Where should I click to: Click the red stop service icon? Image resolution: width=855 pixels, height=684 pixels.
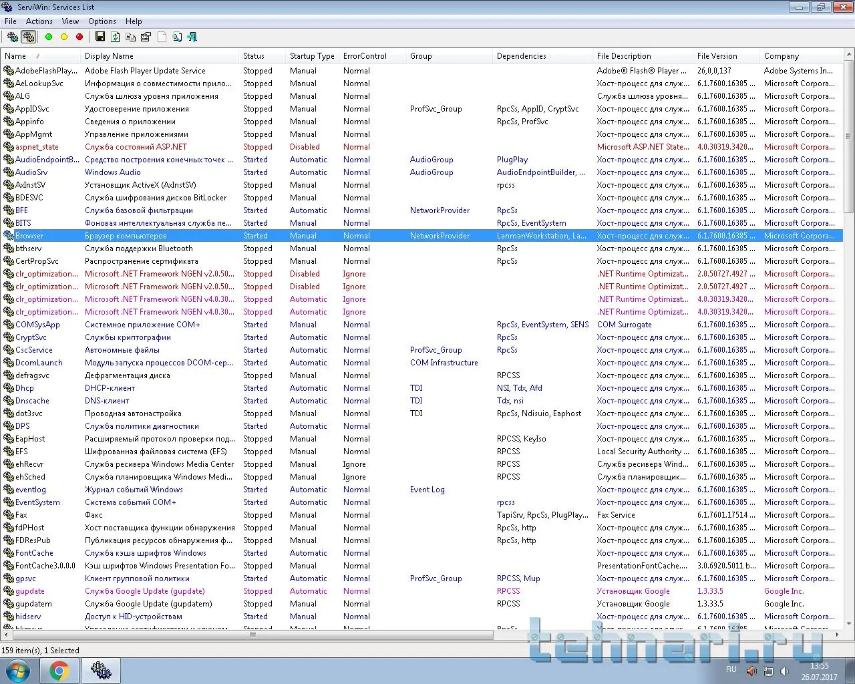point(79,37)
